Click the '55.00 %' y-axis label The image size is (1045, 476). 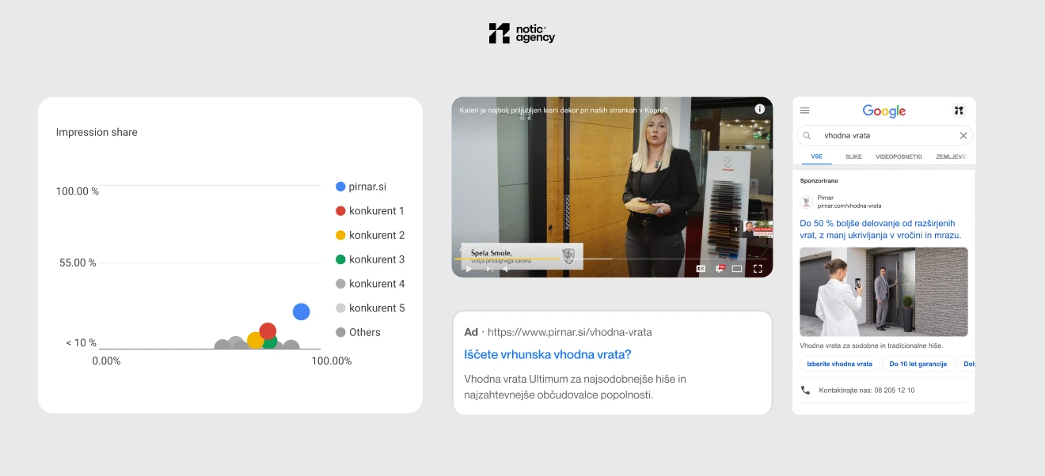click(78, 263)
